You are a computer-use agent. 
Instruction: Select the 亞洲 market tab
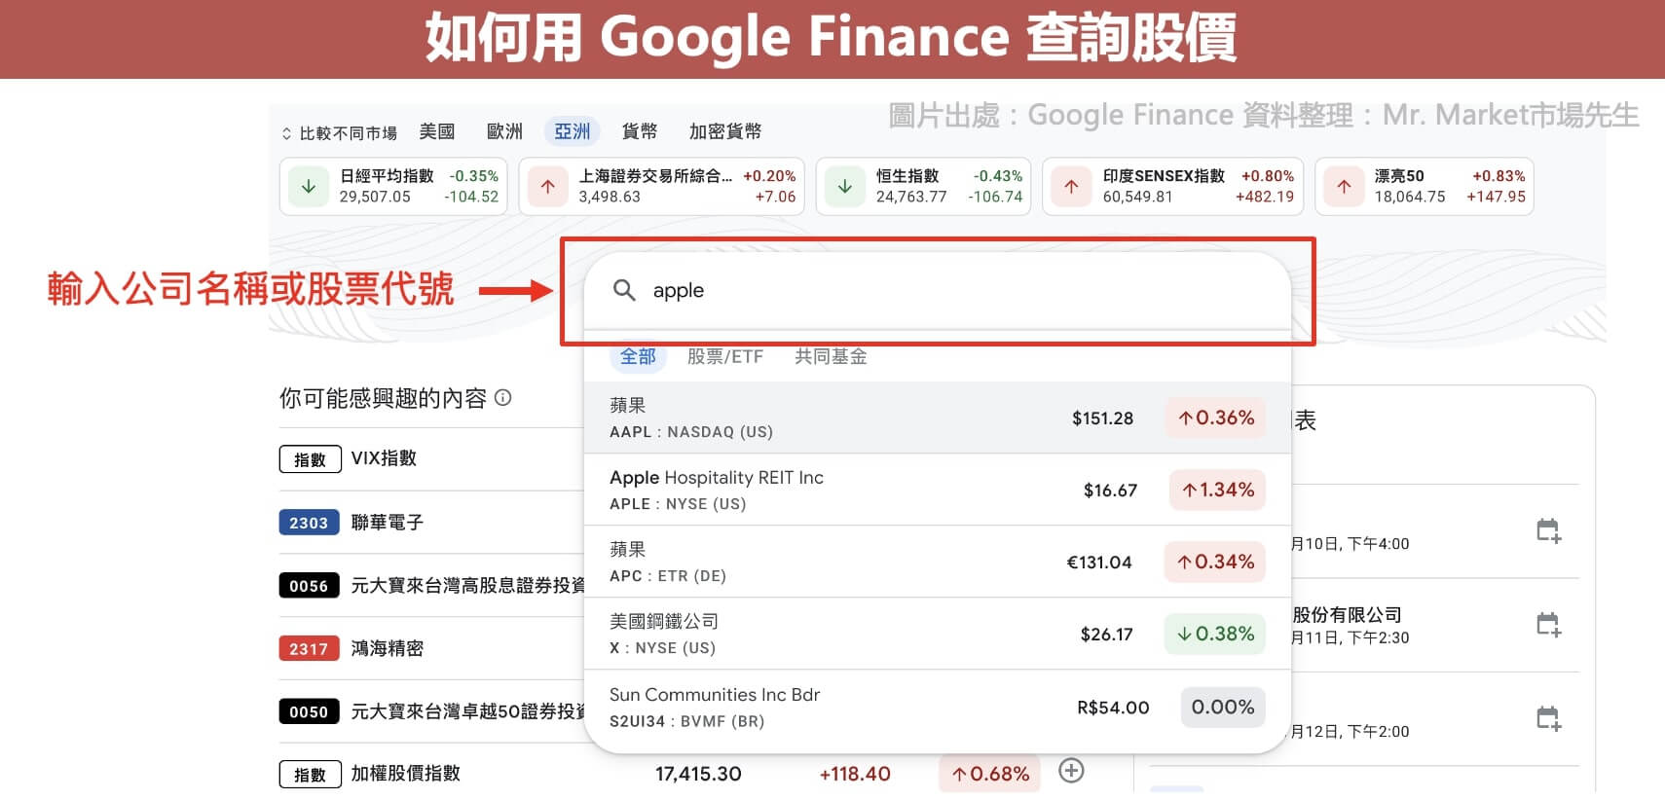(x=573, y=131)
